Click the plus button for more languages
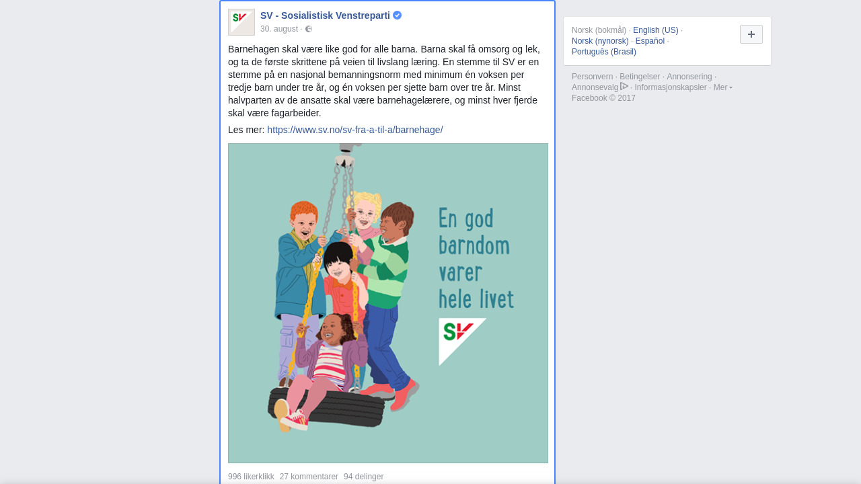Screen dimensions: 861x484 click(751, 34)
